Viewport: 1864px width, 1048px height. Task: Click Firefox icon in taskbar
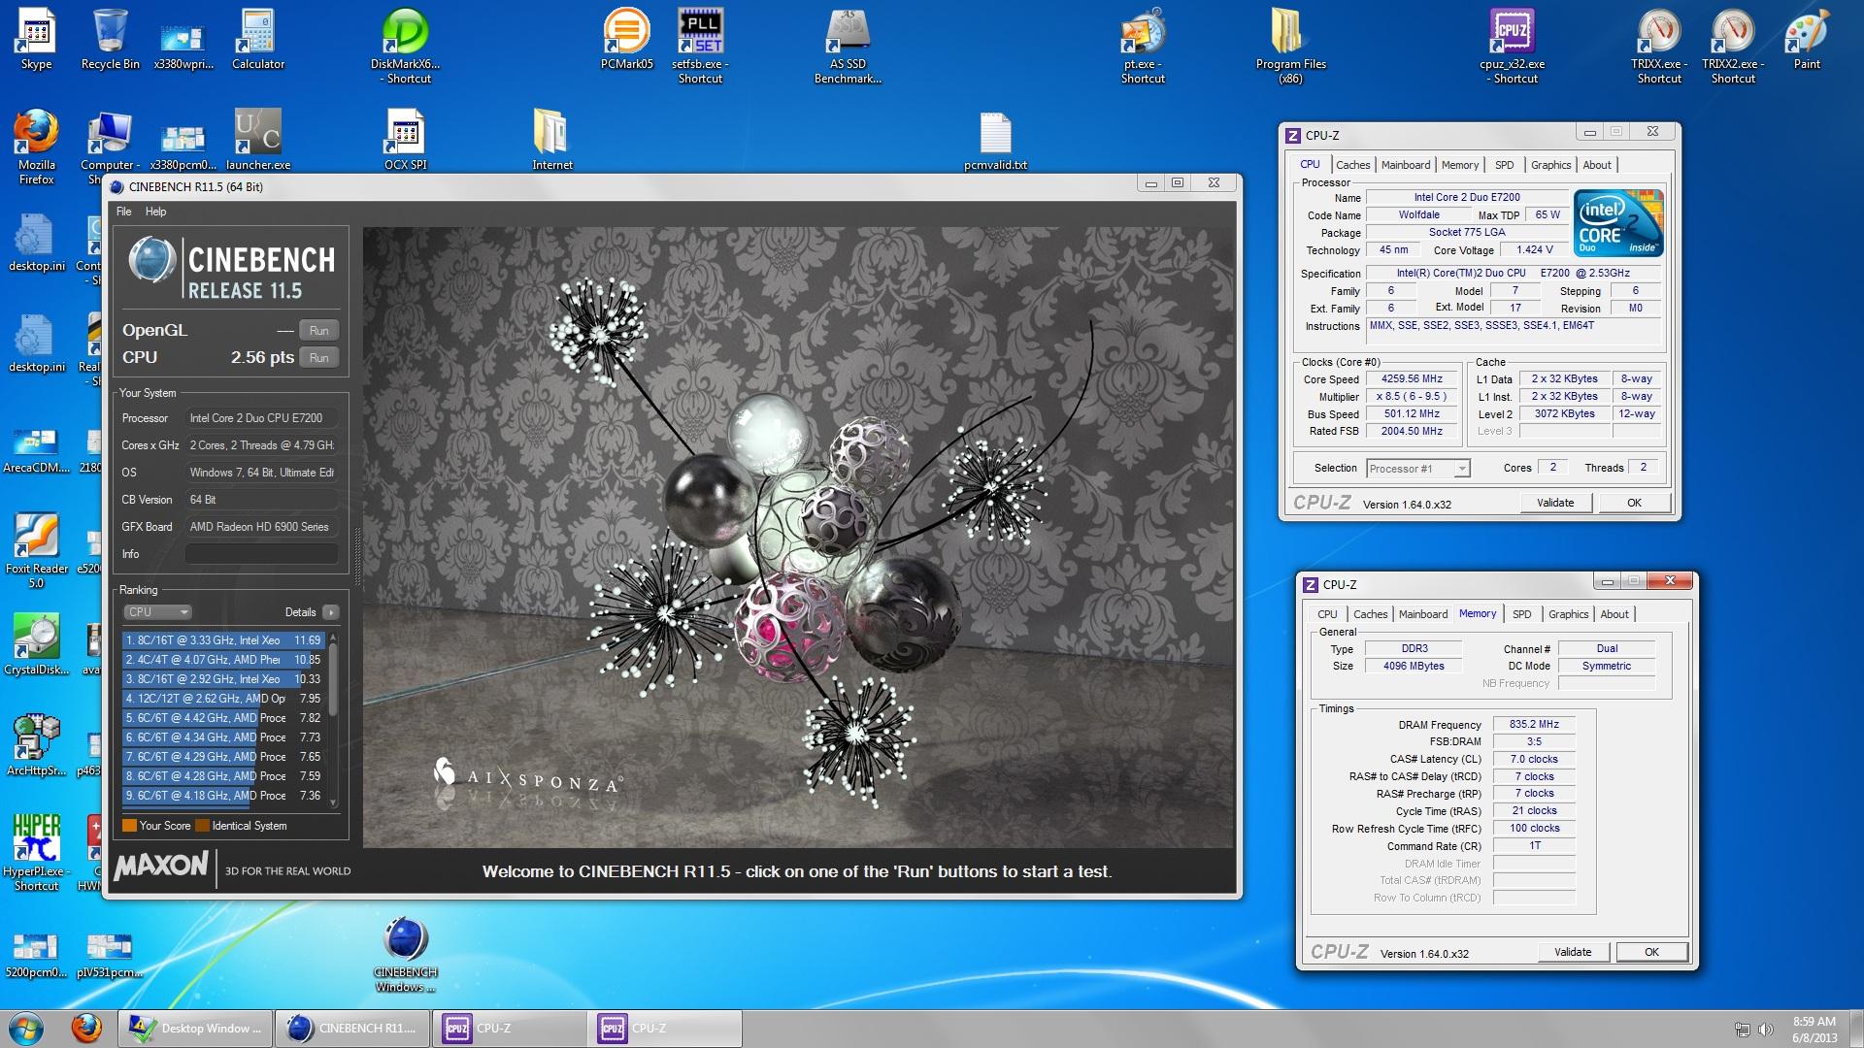click(x=86, y=1028)
